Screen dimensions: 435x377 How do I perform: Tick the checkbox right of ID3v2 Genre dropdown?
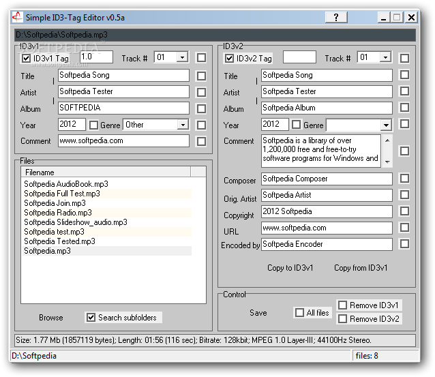coord(404,123)
